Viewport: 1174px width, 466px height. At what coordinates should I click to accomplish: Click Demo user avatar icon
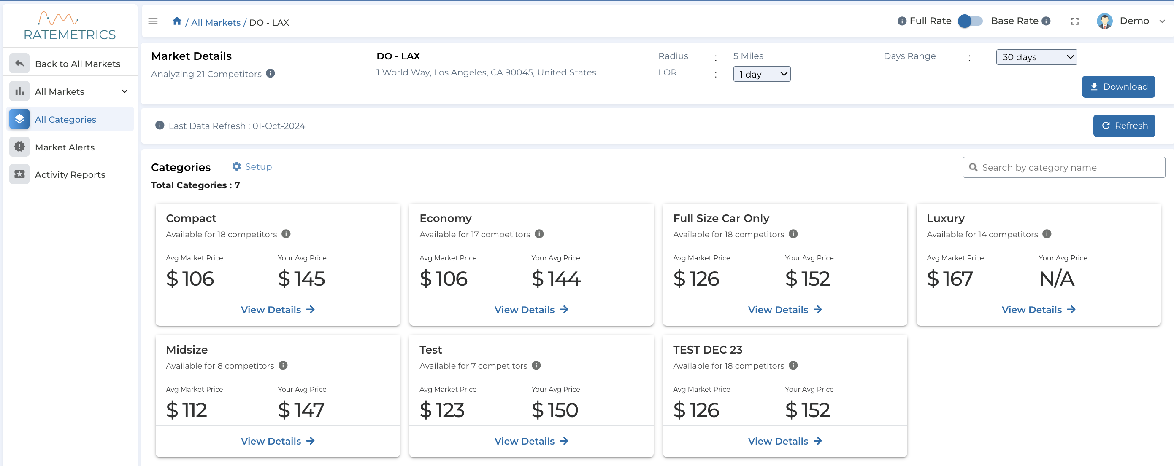click(x=1104, y=21)
